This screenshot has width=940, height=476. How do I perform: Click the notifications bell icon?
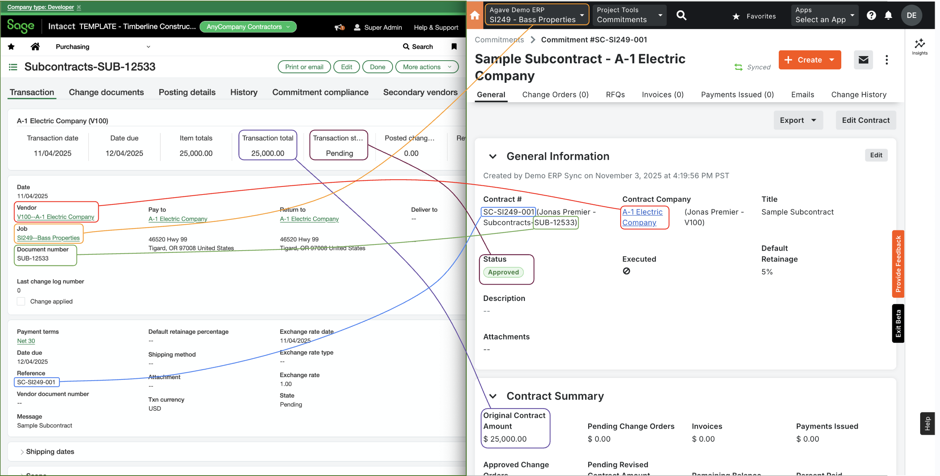[889, 15]
